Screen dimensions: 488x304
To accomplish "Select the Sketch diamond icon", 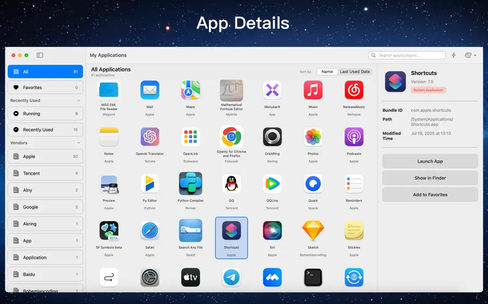I will [x=313, y=231].
